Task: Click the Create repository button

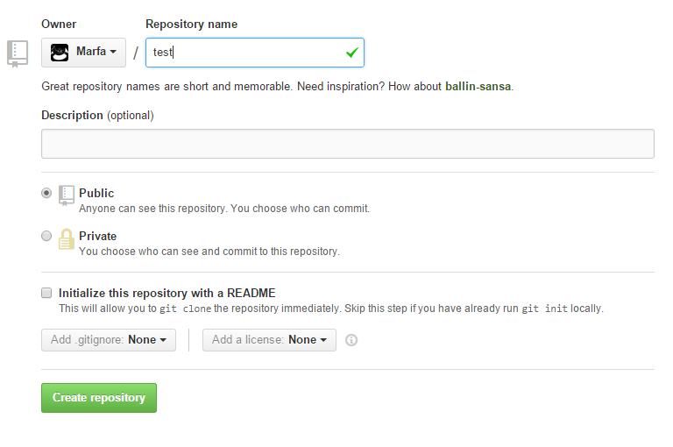Action: (x=99, y=398)
